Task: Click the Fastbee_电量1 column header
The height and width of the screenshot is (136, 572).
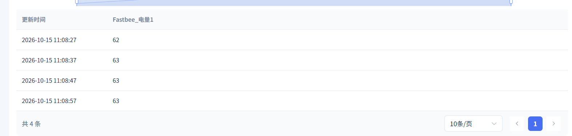Action: point(133,20)
